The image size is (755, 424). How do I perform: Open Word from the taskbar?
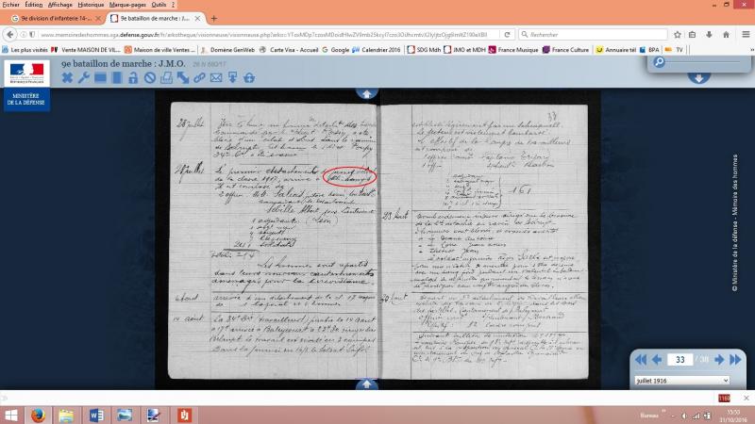(96, 415)
